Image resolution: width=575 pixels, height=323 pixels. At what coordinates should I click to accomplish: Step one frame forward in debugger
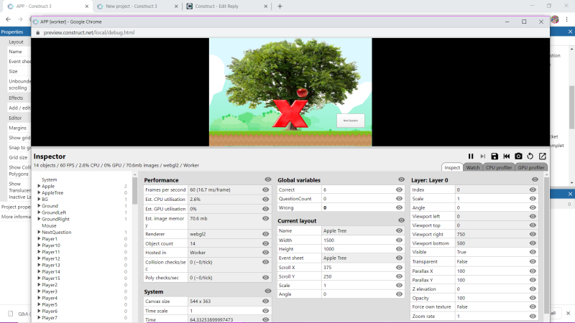tap(482, 156)
